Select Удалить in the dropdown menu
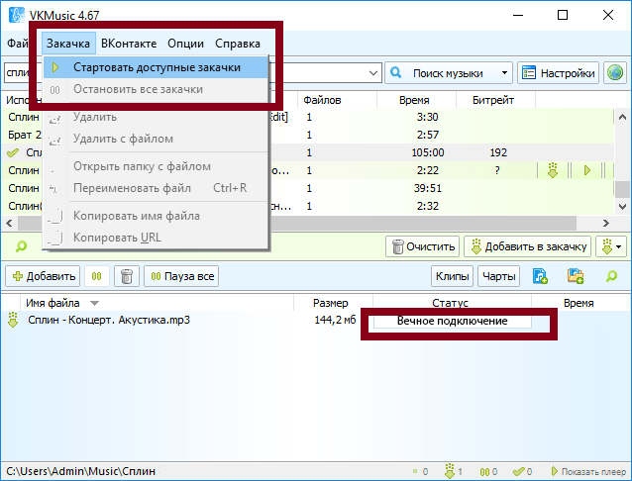This screenshot has width=632, height=481. (x=156, y=117)
